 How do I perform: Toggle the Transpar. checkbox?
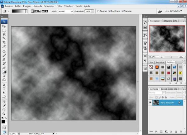tap(122, 11)
